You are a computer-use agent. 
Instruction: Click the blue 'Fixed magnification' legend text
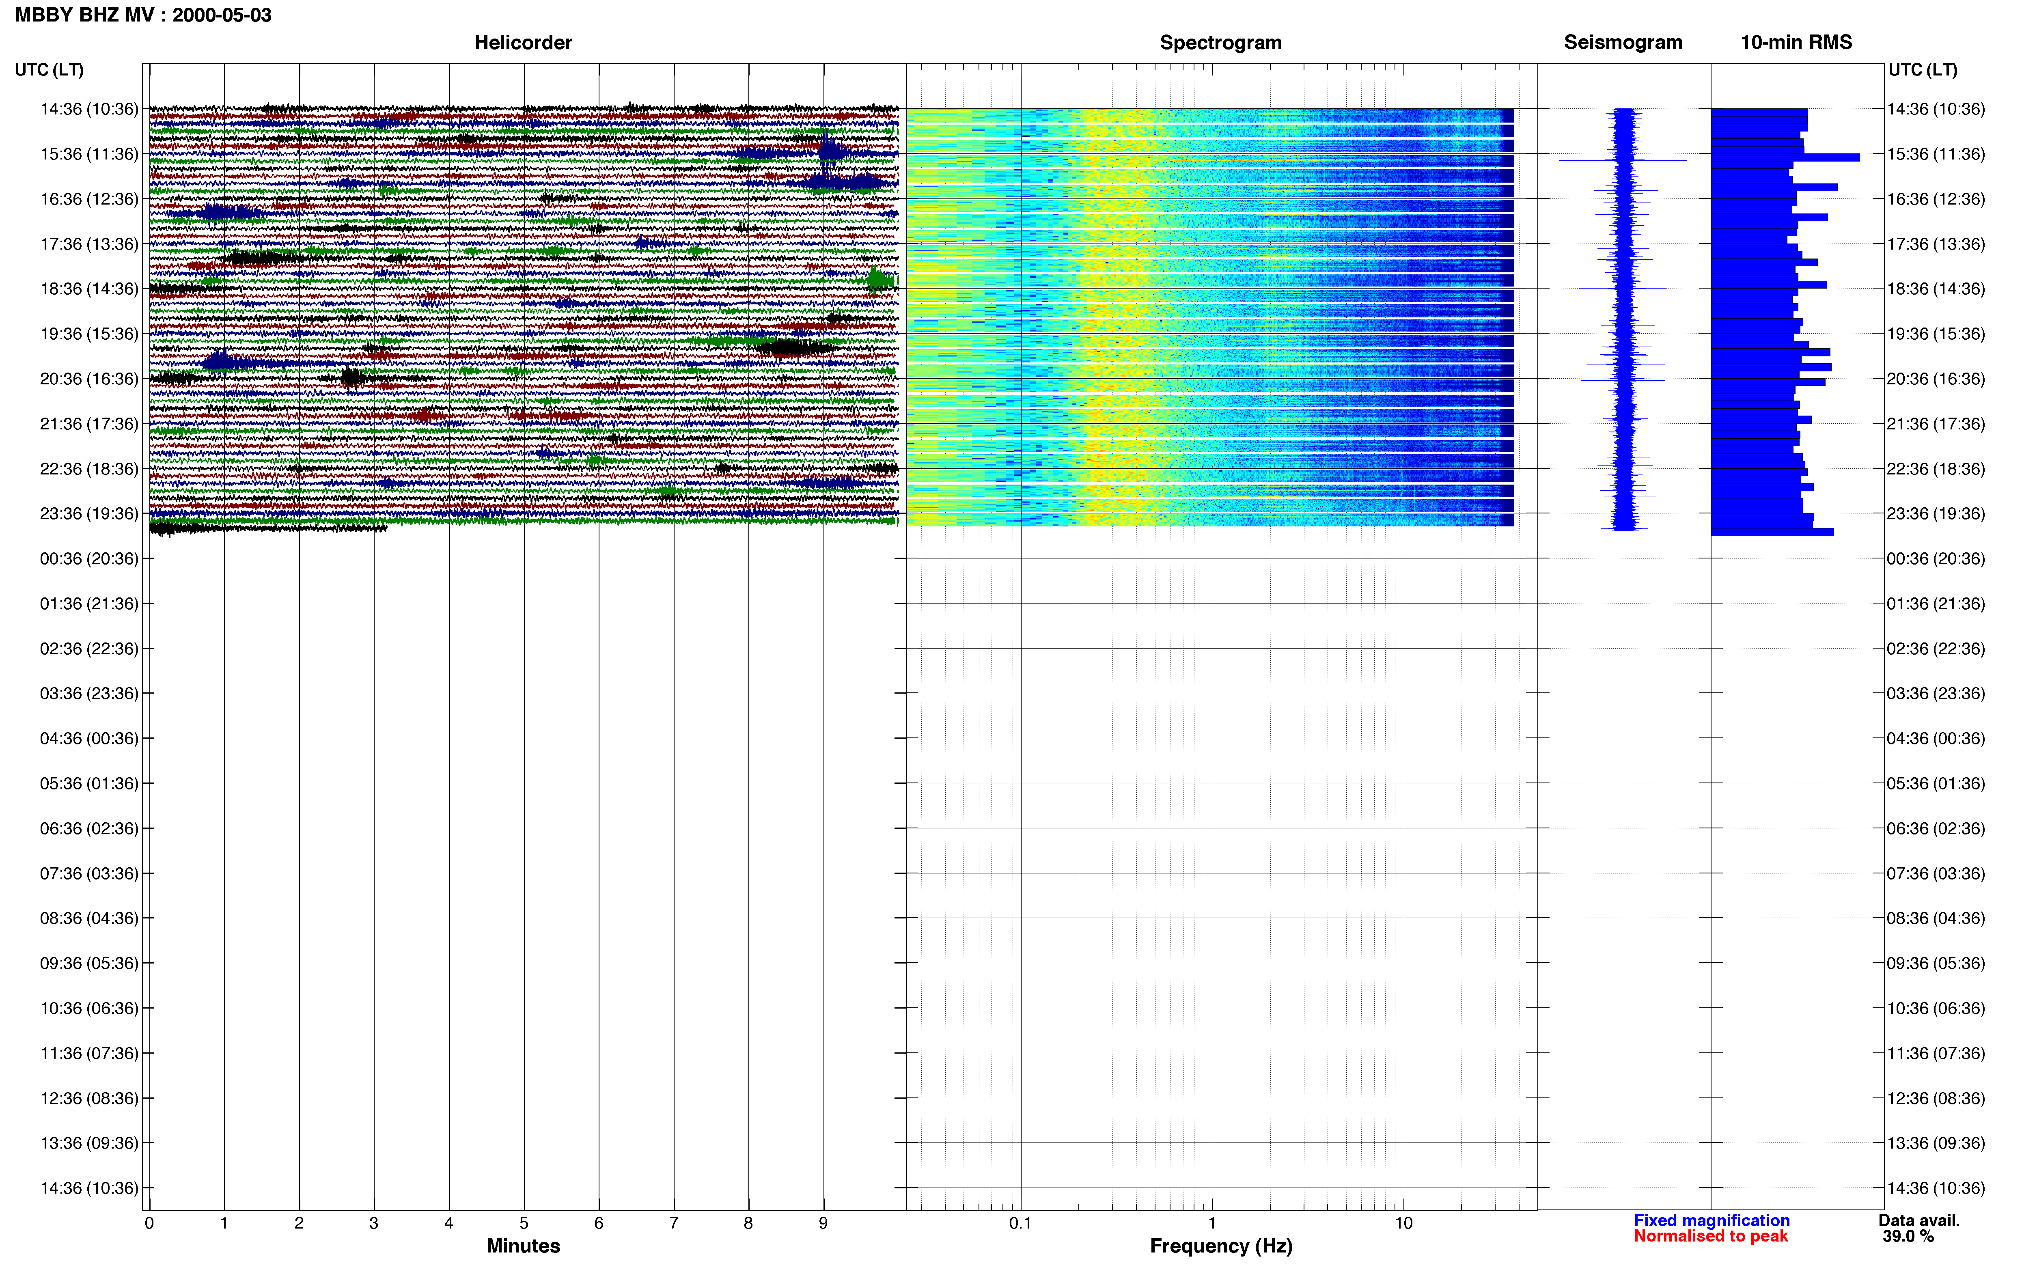(1712, 1220)
